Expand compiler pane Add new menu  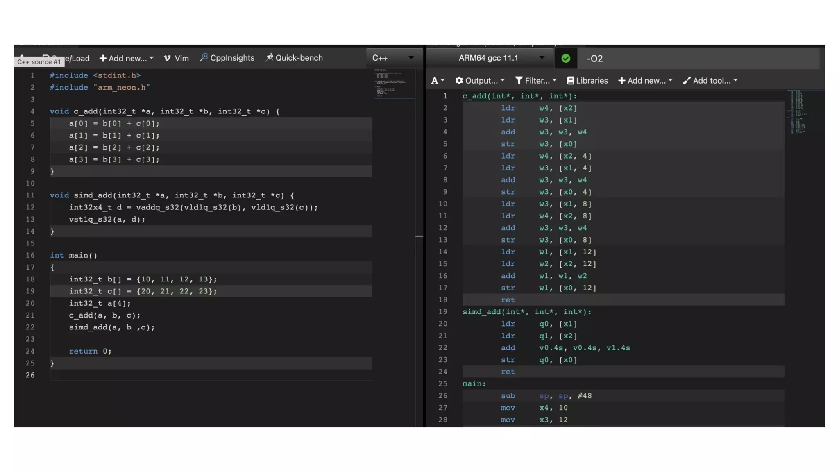point(645,81)
